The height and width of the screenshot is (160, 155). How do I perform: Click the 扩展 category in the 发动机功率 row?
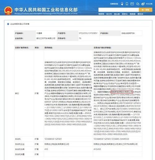[x=37, y=149]
